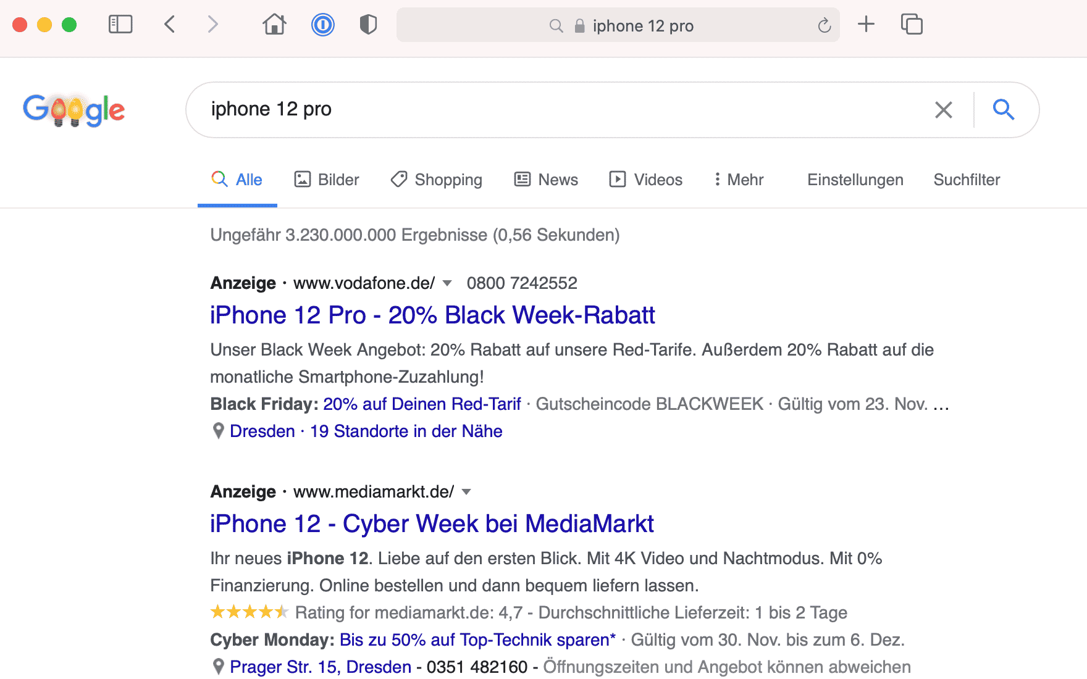Clear the search query
Image resolution: width=1087 pixels, height=679 pixels.
point(944,110)
